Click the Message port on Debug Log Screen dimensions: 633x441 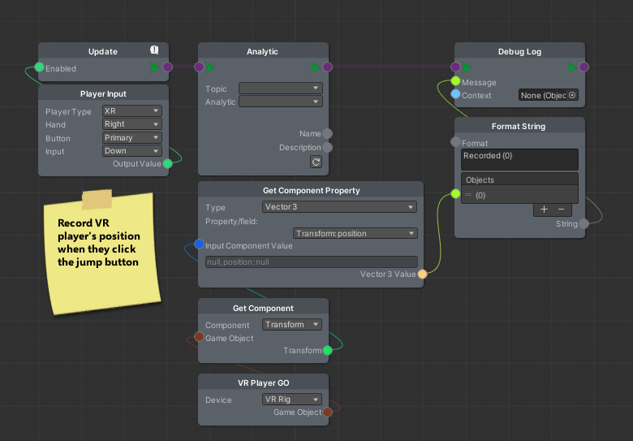(x=455, y=81)
